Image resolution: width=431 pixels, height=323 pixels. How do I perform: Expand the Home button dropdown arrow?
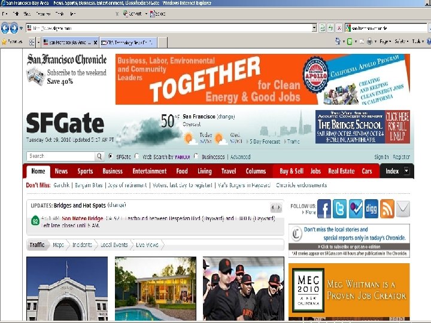tap(344, 41)
